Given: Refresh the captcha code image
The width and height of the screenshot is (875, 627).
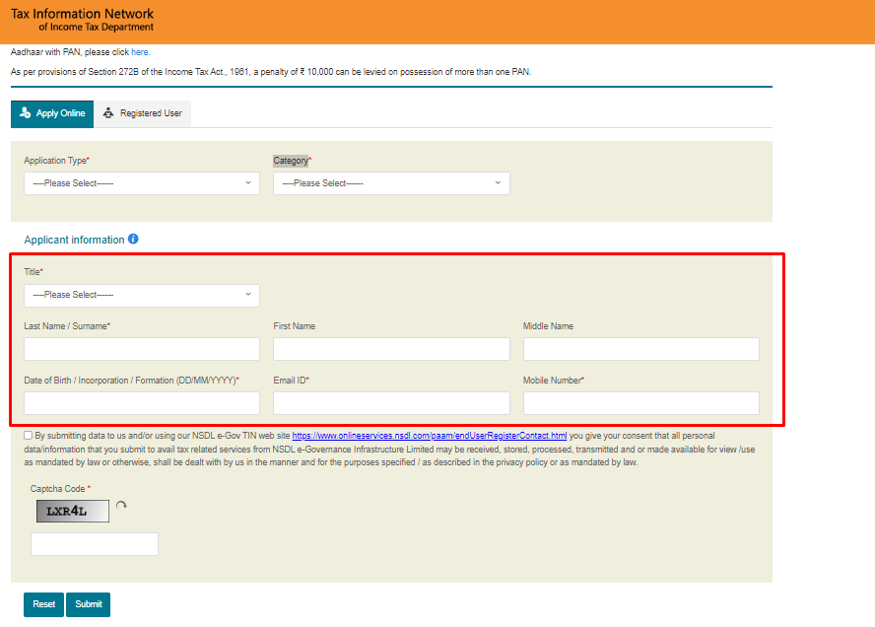Looking at the screenshot, I should point(121,505).
